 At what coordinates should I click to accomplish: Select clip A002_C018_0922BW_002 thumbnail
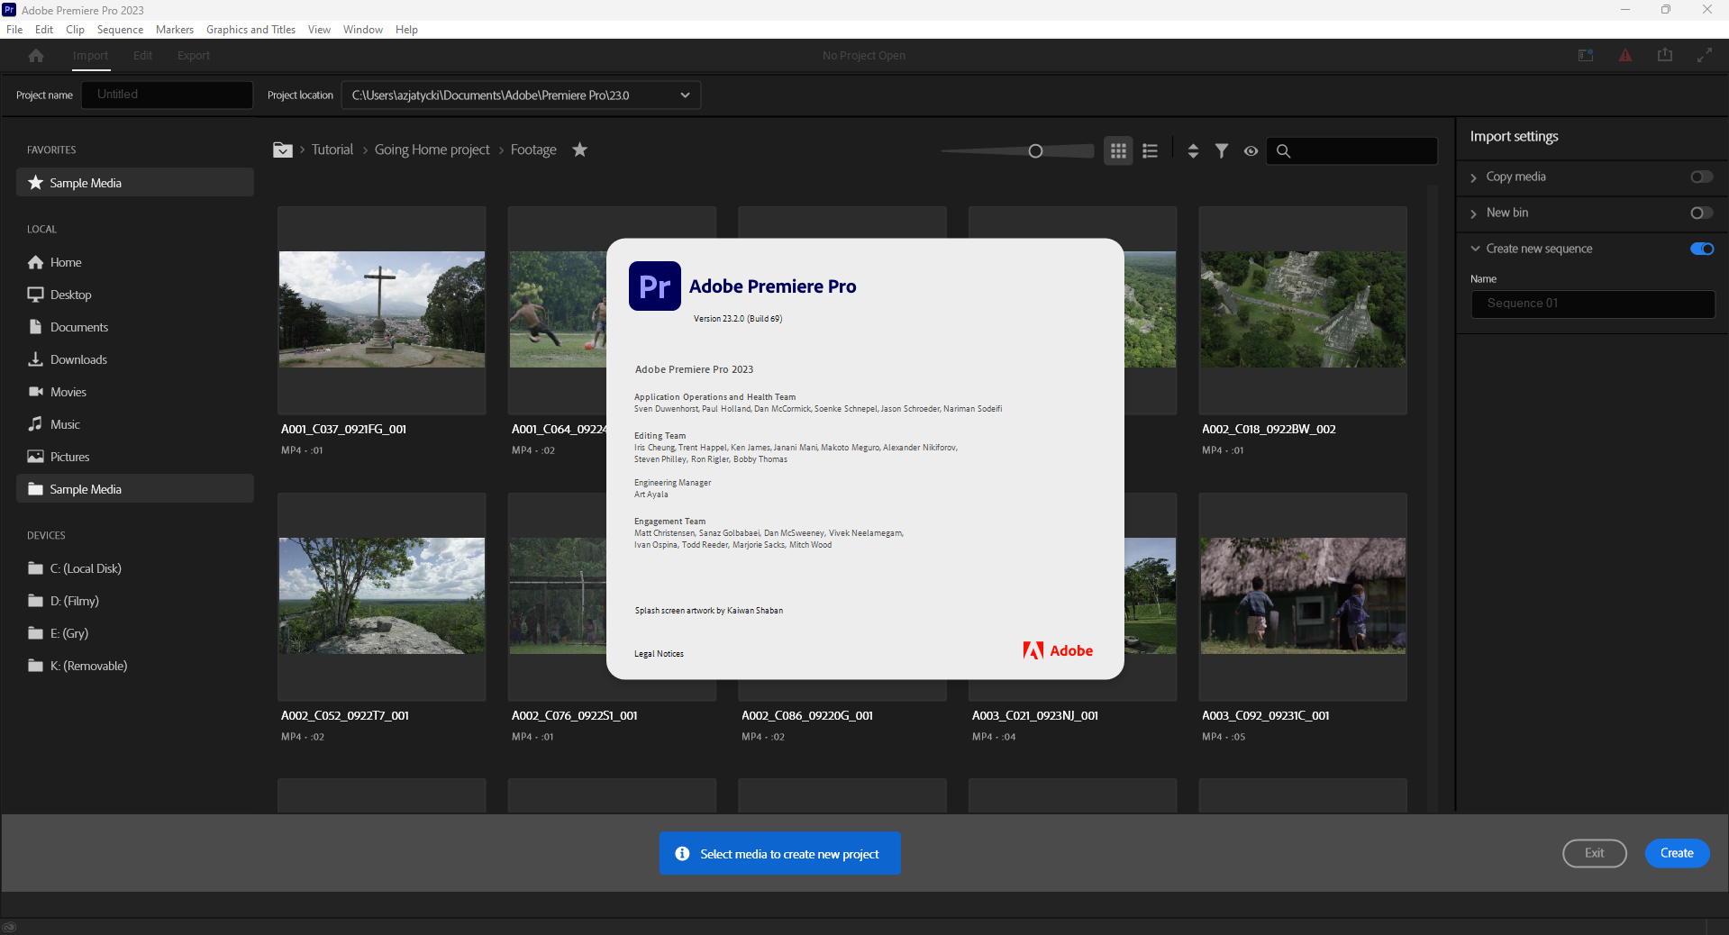click(x=1303, y=309)
